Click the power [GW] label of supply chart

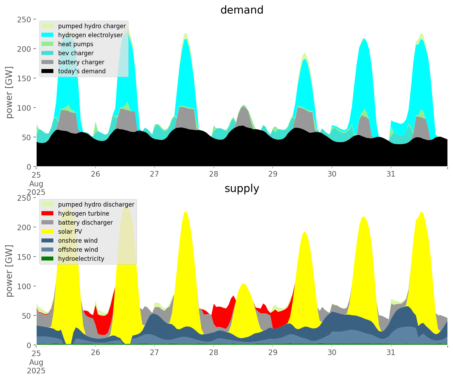[x=10, y=271]
